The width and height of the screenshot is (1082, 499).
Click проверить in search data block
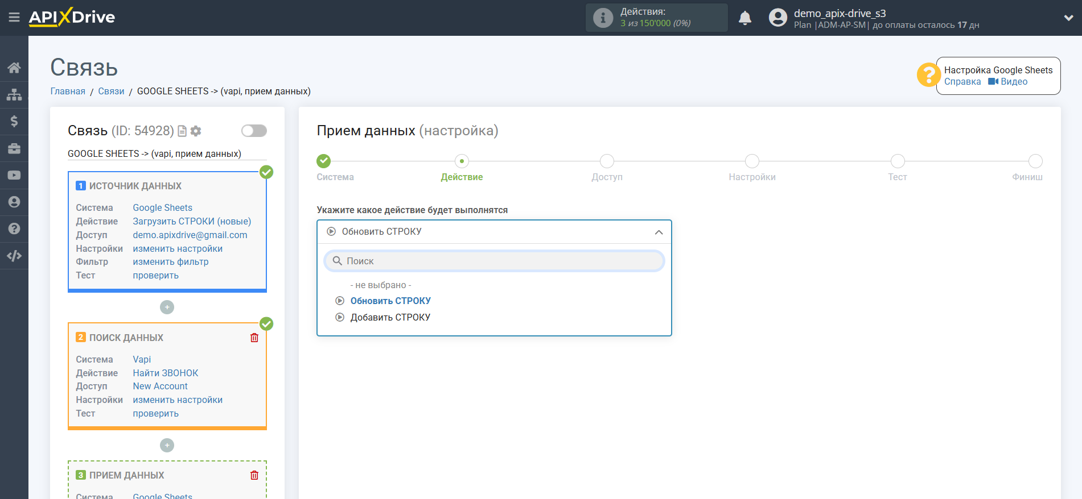156,414
